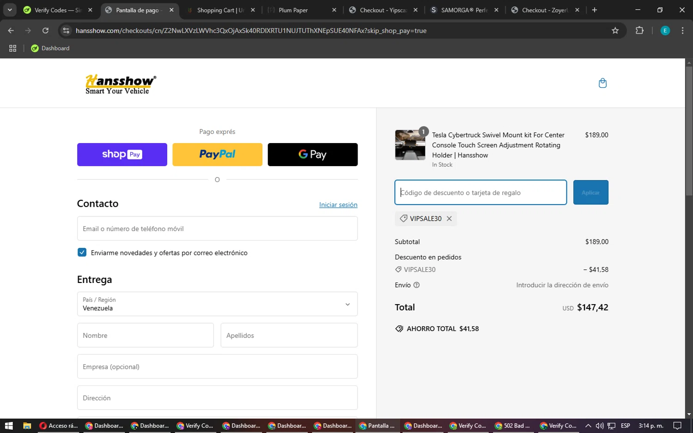Click the Empresa (opcional) field
The height and width of the screenshot is (433, 693).
tap(217, 367)
